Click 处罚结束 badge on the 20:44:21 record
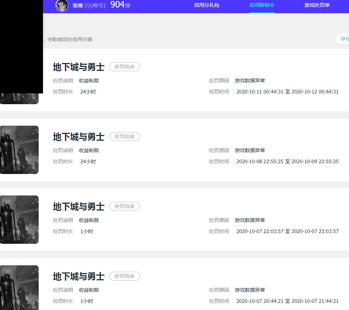Screen dimensions: 349x310 [125, 276]
